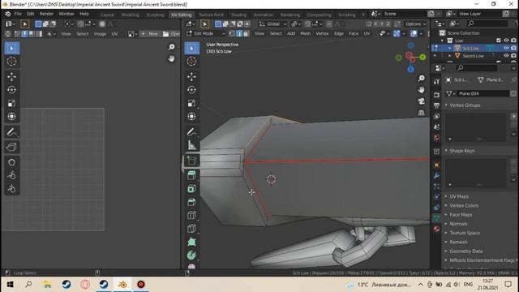
Task: Select the Grab sculpt tool in UV editor
Action: point(11,162)
